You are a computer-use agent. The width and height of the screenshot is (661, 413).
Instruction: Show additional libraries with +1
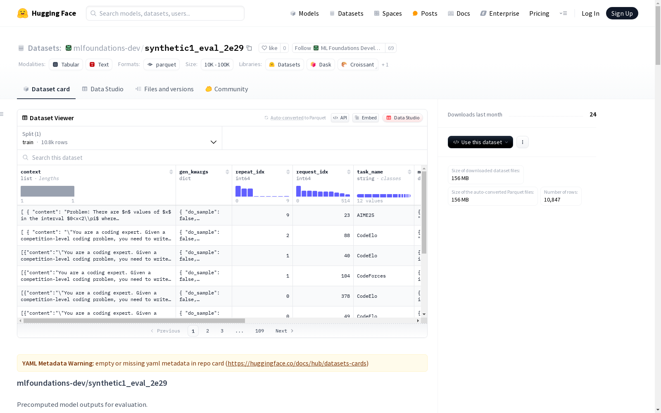(385, 64)
